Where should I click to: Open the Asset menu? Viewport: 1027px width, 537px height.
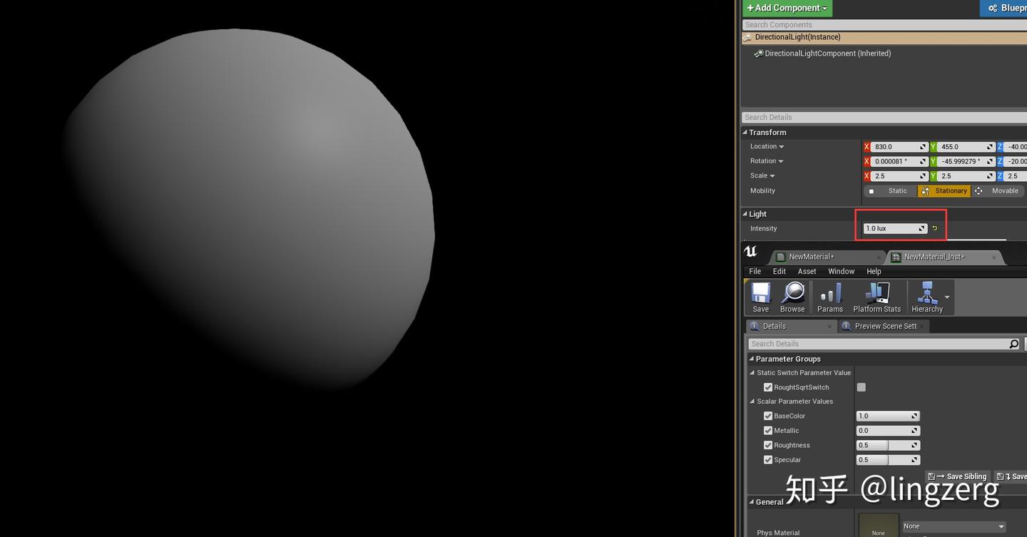(x=807, y=272)
